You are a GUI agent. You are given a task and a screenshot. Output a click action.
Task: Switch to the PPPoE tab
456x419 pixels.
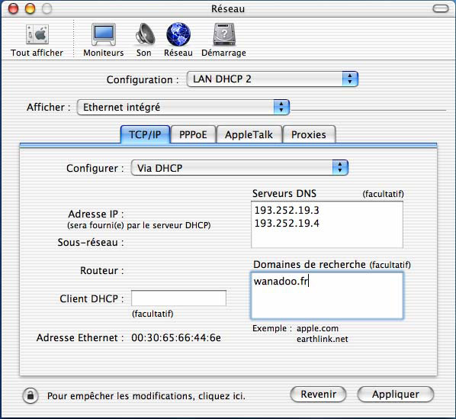193,134
